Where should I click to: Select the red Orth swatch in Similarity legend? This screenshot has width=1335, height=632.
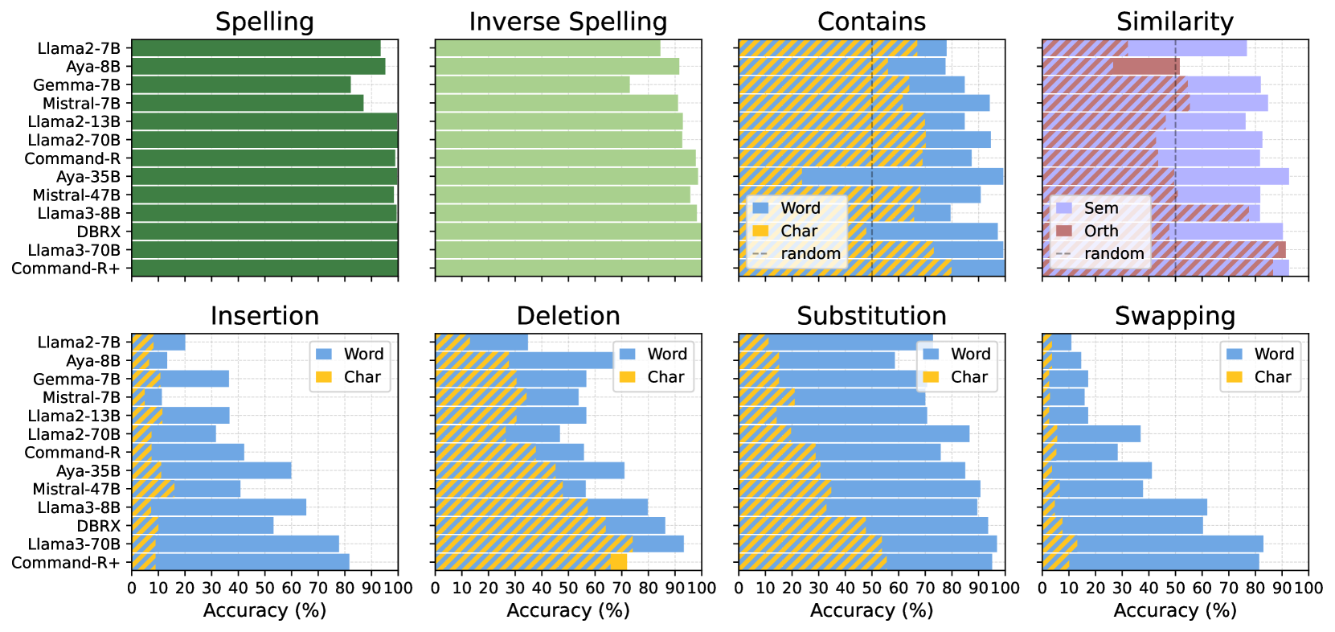tap(1064, 231)
